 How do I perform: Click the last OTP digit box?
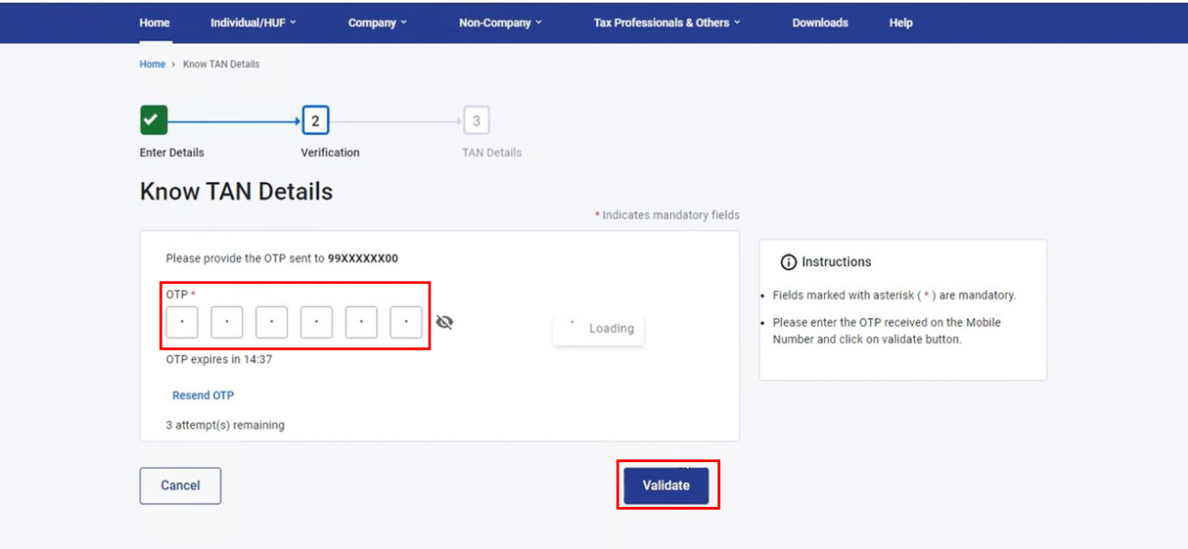(406, 322)
